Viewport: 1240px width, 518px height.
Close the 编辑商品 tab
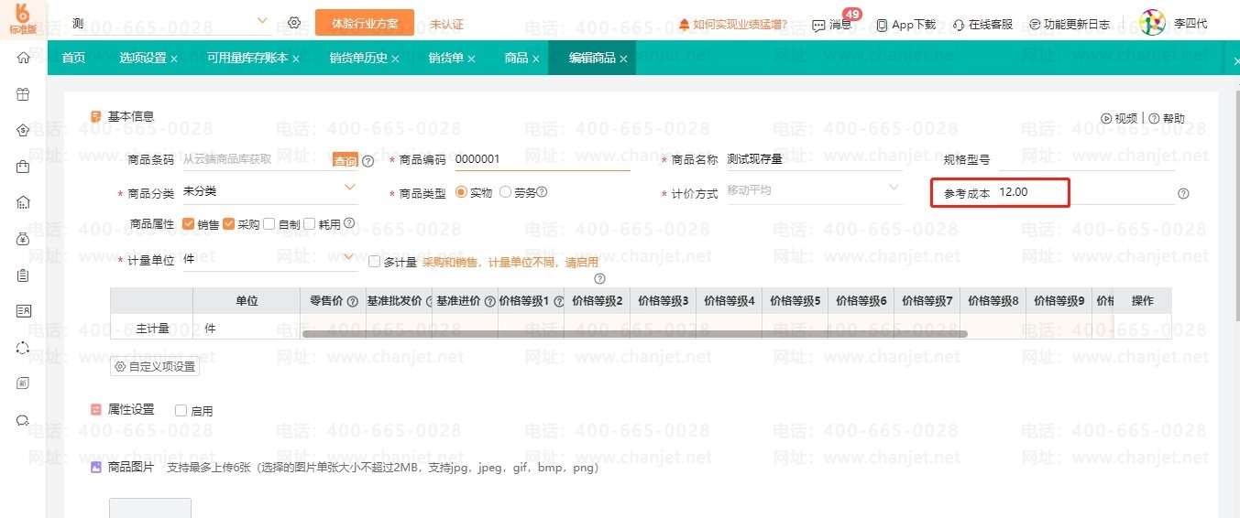pyautogui.click(x=623, y=59)
